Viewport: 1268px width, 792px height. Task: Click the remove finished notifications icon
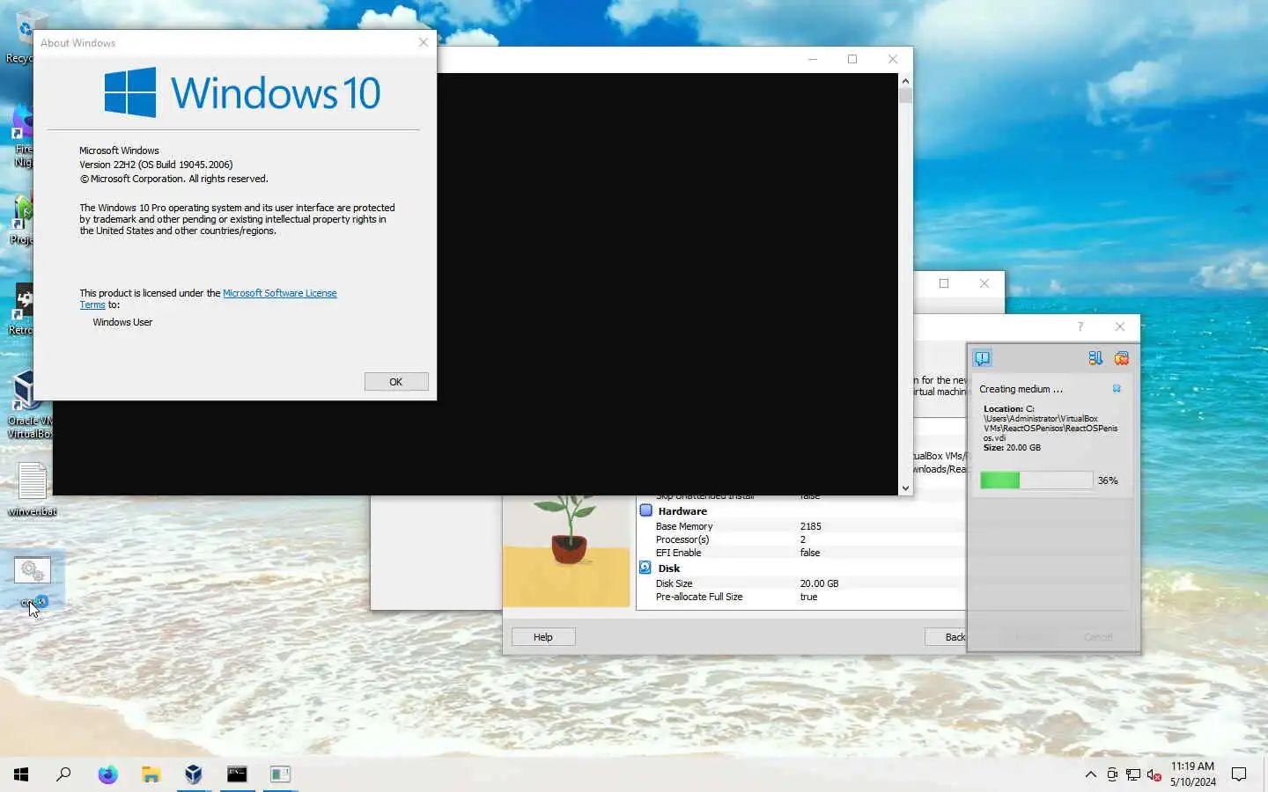pyautogui.click(x=1122, y=358)
